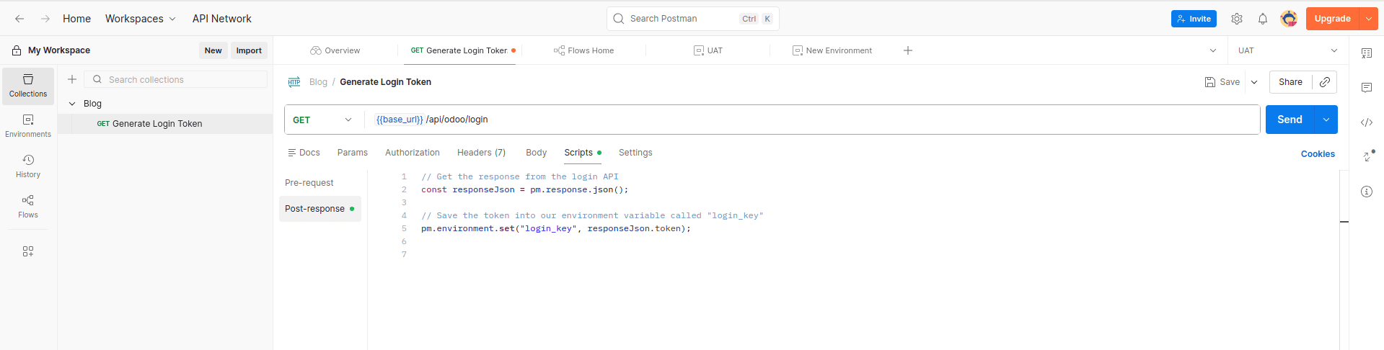The height and width of the screenshot is (350, 1384).
Task: Copy the request link with the link icon
Action: coord(1325,82)
